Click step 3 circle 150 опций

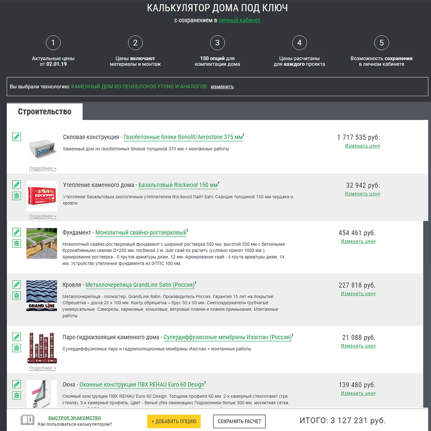pos(217,43)
